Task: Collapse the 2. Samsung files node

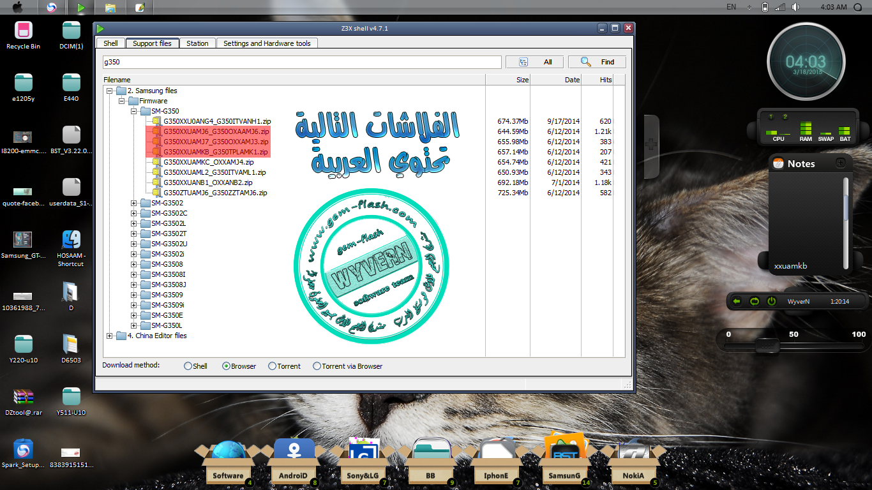Action: pyautogui.click(x=110, y=91)
